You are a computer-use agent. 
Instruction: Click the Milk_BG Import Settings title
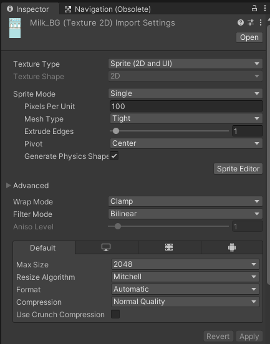click(x=102, y=23)
